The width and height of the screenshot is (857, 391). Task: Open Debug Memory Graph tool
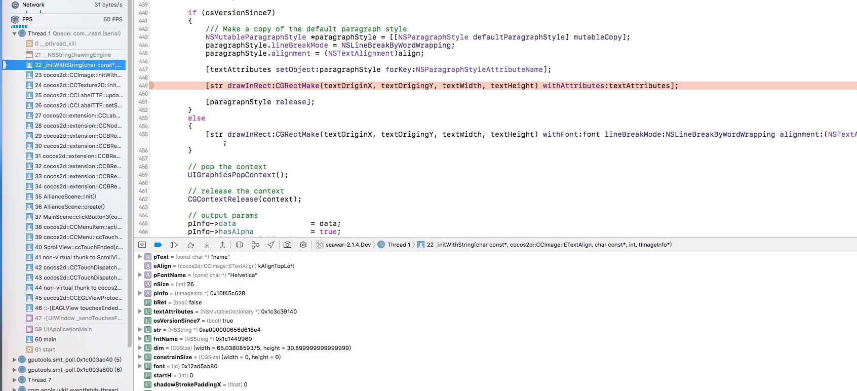(x=255, y=245)
